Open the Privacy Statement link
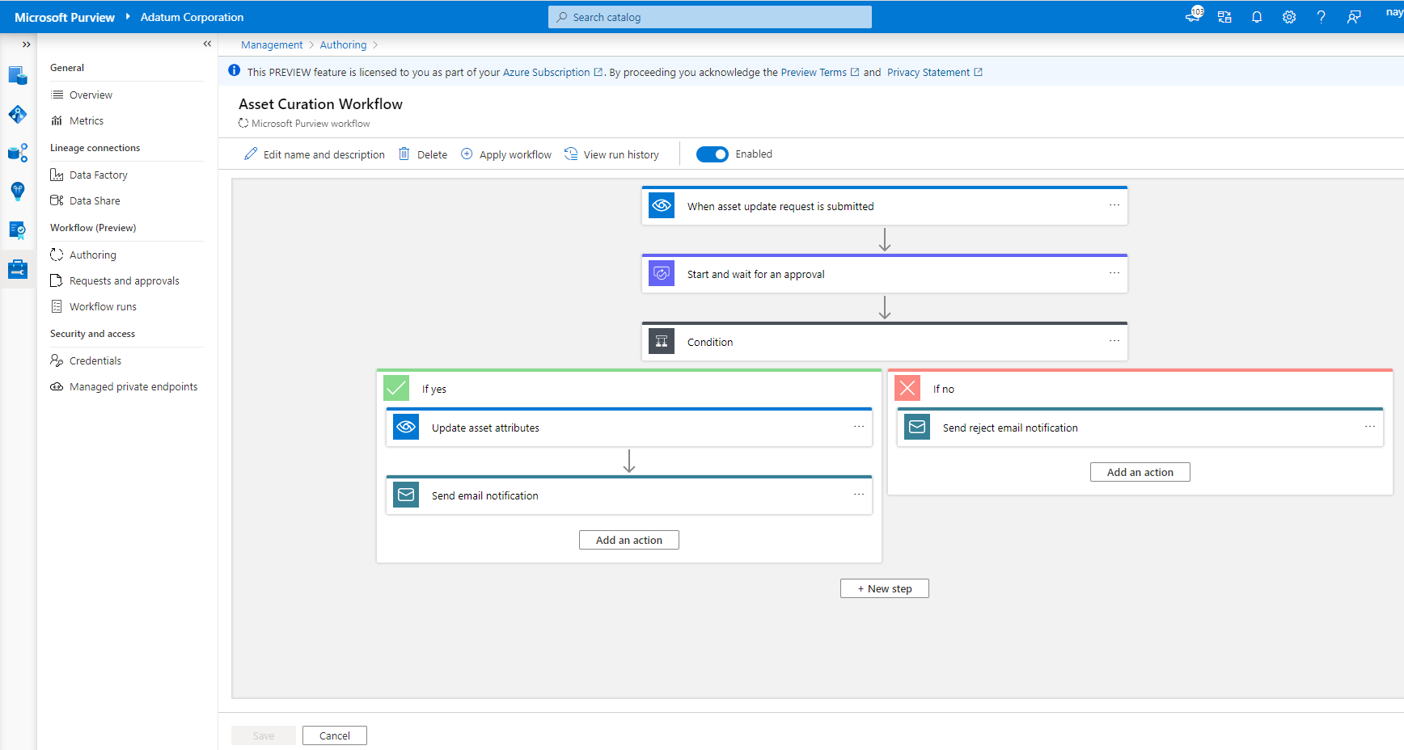The image size is (1404, 750). pyautogui.click(x=934, y=72)
